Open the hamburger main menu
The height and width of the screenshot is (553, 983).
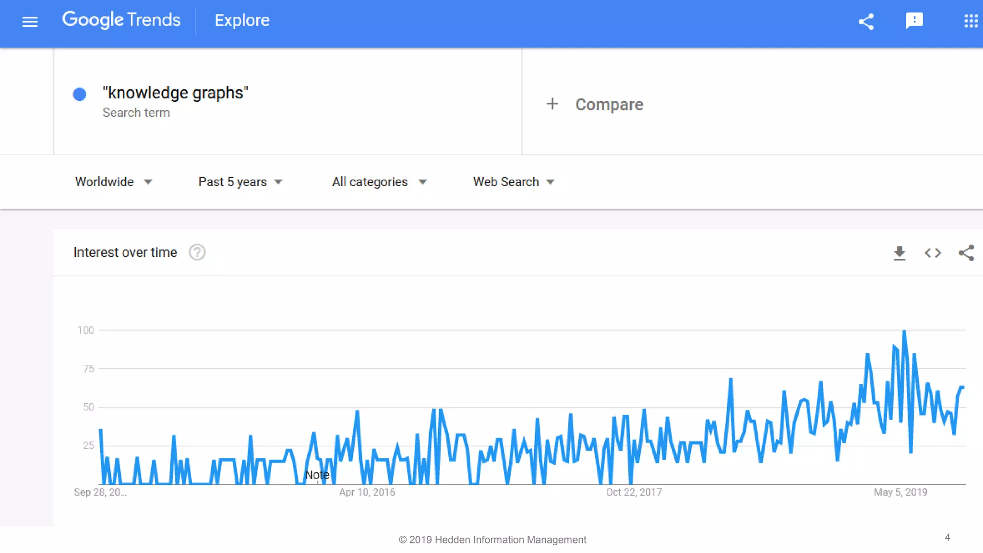30,22
